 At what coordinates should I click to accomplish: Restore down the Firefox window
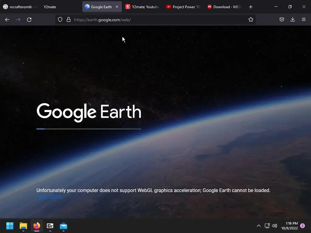(x=290, y=7)
